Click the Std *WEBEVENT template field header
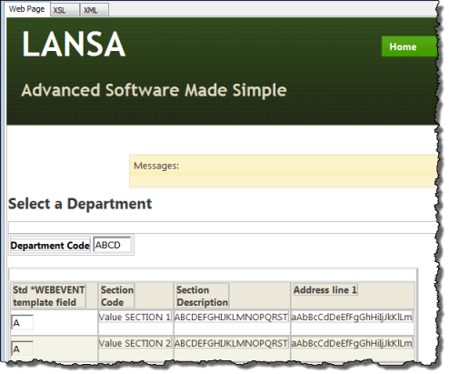The image size is (449, 374). coord(49,296)
